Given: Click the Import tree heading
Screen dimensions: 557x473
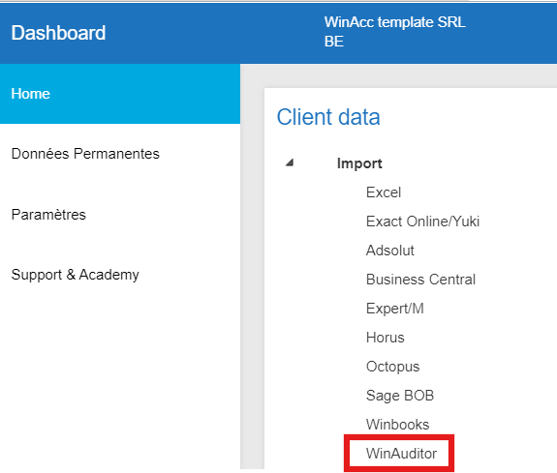Looking at the screenshot, I should click(359, 163).
